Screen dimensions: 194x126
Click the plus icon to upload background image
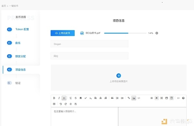pos(119,76)
